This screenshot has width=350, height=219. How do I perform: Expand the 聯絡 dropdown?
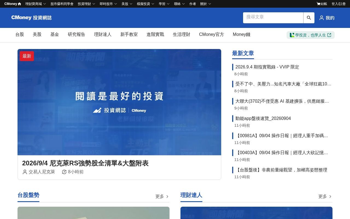tap(179, 4)
